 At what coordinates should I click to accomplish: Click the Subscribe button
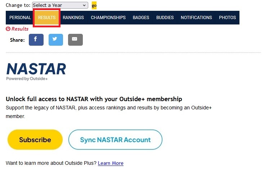tap(35, 140)
